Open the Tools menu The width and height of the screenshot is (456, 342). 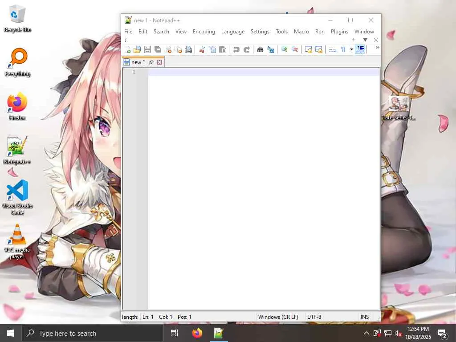coord(281,32)
